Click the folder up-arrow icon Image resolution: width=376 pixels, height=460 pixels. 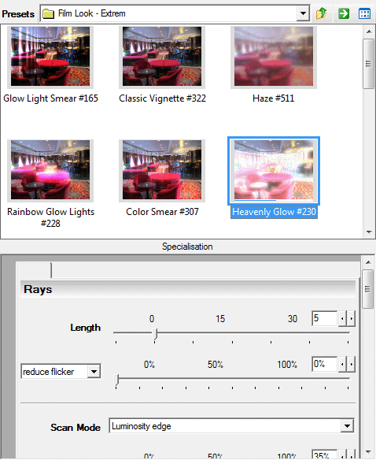pyautogui.click(x=321, y=13)
